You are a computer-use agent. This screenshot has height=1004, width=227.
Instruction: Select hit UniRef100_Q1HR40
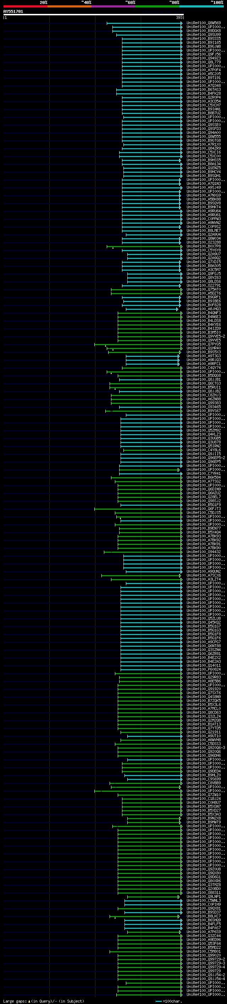[204, 348]
